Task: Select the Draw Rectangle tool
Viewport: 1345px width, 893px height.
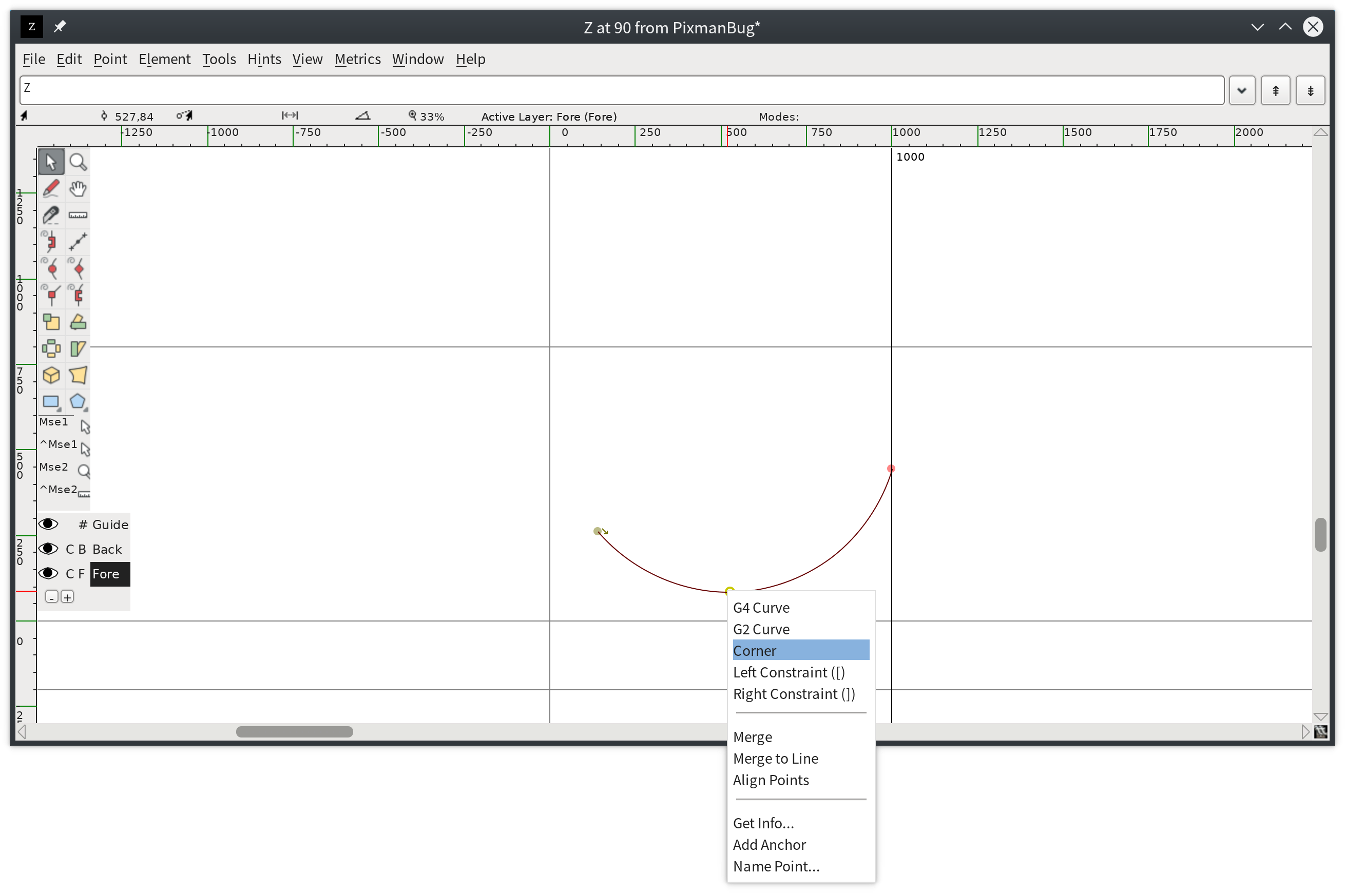Action: [x=51, y=402]
